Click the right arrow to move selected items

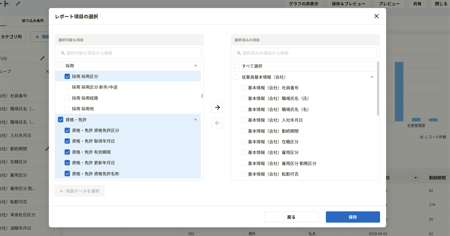tap(217, 107)
